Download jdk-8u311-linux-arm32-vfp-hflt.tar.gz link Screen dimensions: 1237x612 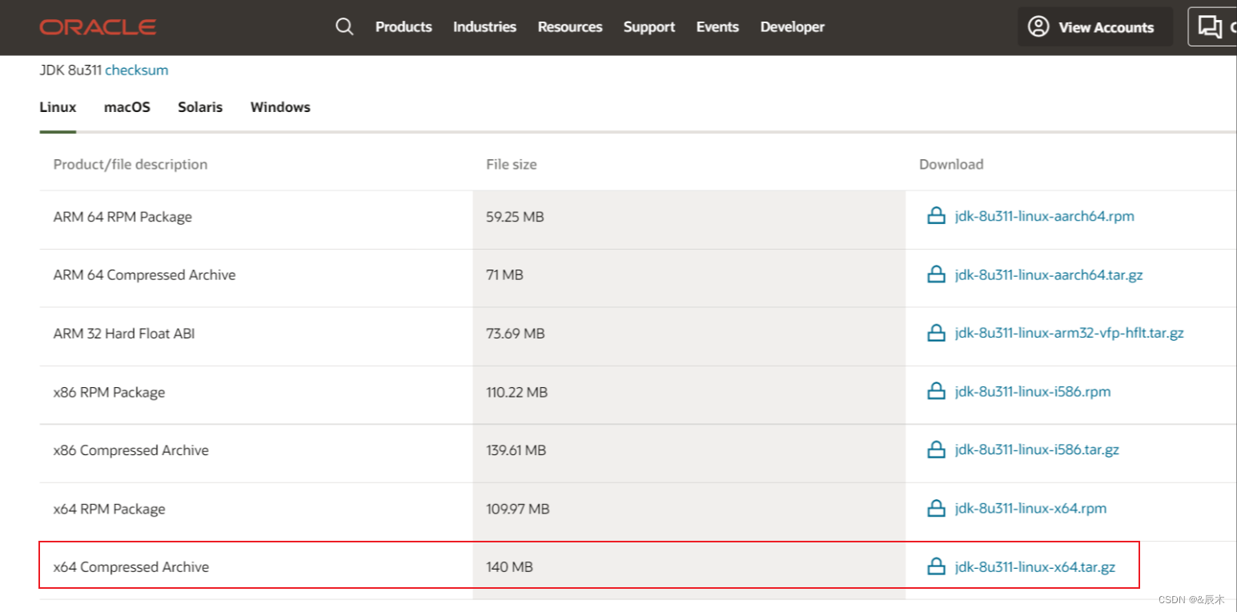point(1069,333)
